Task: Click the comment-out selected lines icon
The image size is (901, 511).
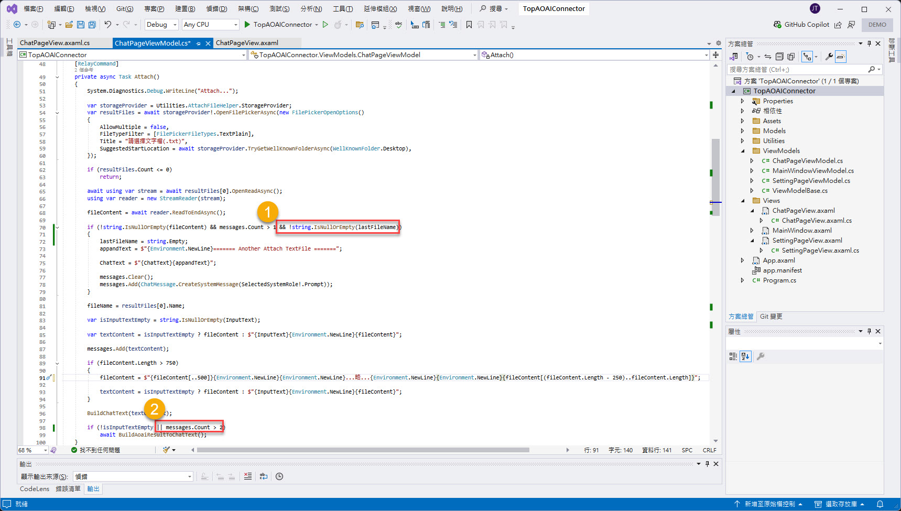Action: click(x=442, y=25)
